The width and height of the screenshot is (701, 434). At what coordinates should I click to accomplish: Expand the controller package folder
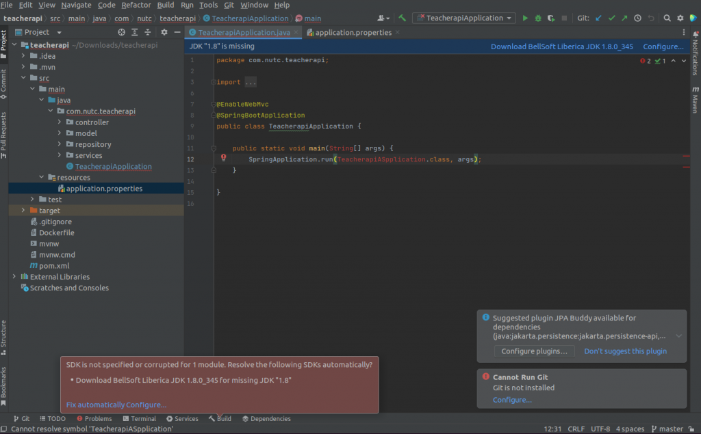click(x=60, y=122)
